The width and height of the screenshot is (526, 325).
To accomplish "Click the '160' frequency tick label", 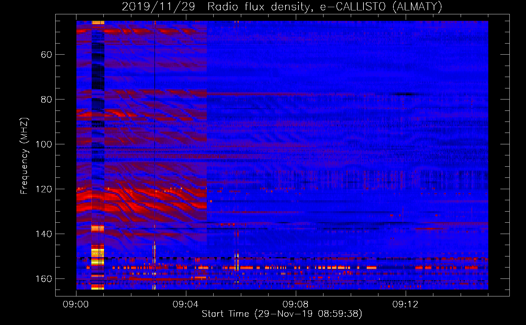I will (x=44, y=279).
